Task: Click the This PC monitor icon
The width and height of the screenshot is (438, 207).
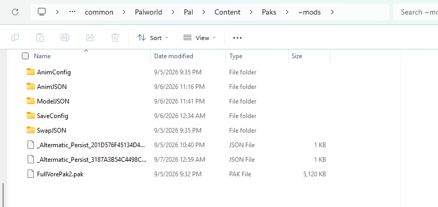Action: tap(42, 12)
